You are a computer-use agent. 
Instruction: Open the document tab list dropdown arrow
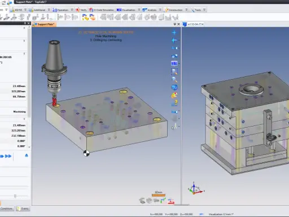coord(175,24)
